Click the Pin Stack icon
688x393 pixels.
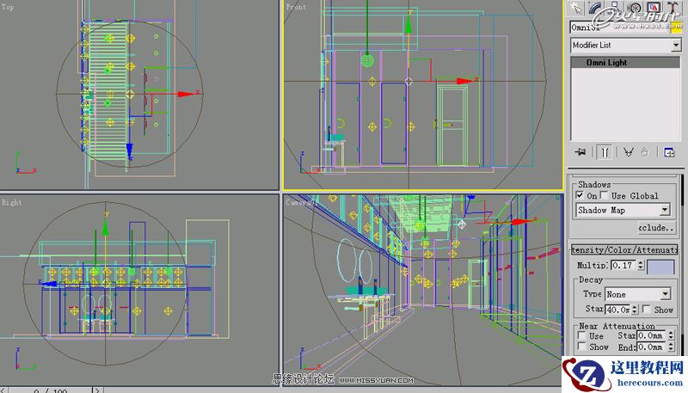(x=580, y=152)
